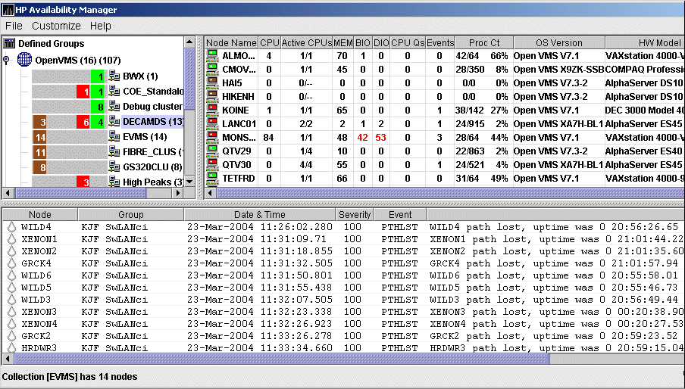Click the OS Version column header
The height and width of the screenshot is (389, 685).
pyautogui.click(x=559, y=42)
